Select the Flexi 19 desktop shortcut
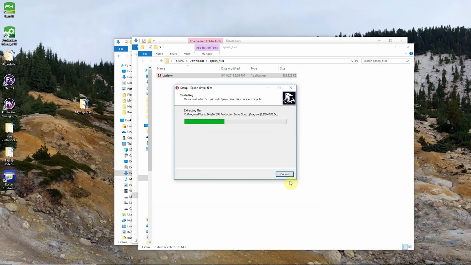The height and width of the screenshot is (265, 471). pyautogui.click(x=9, y=82)
